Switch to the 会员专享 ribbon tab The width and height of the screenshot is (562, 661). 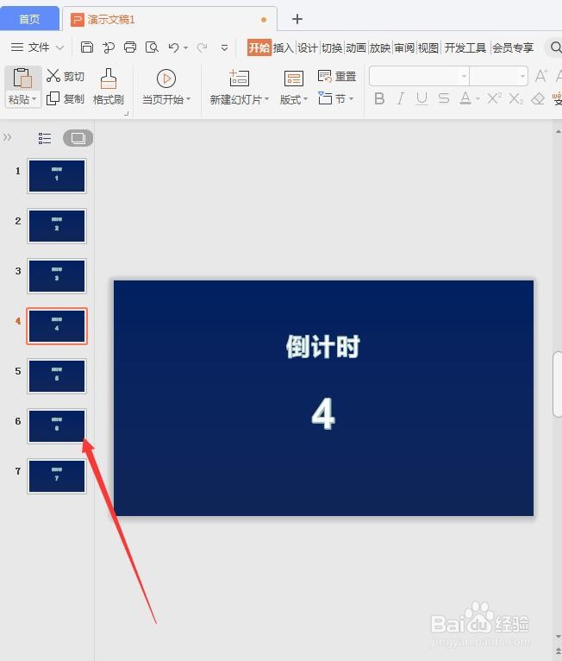tap(513, 48)
